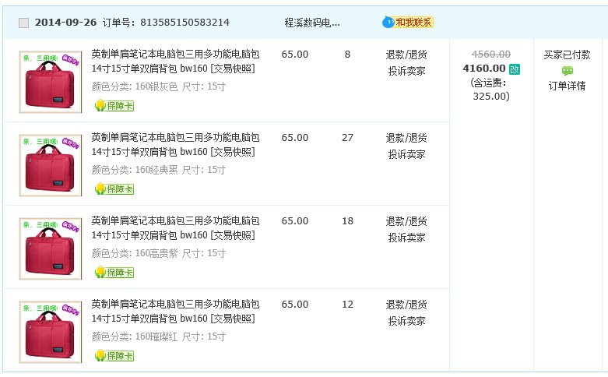Click 退款/退货 for the quantity 18 item

406,221
